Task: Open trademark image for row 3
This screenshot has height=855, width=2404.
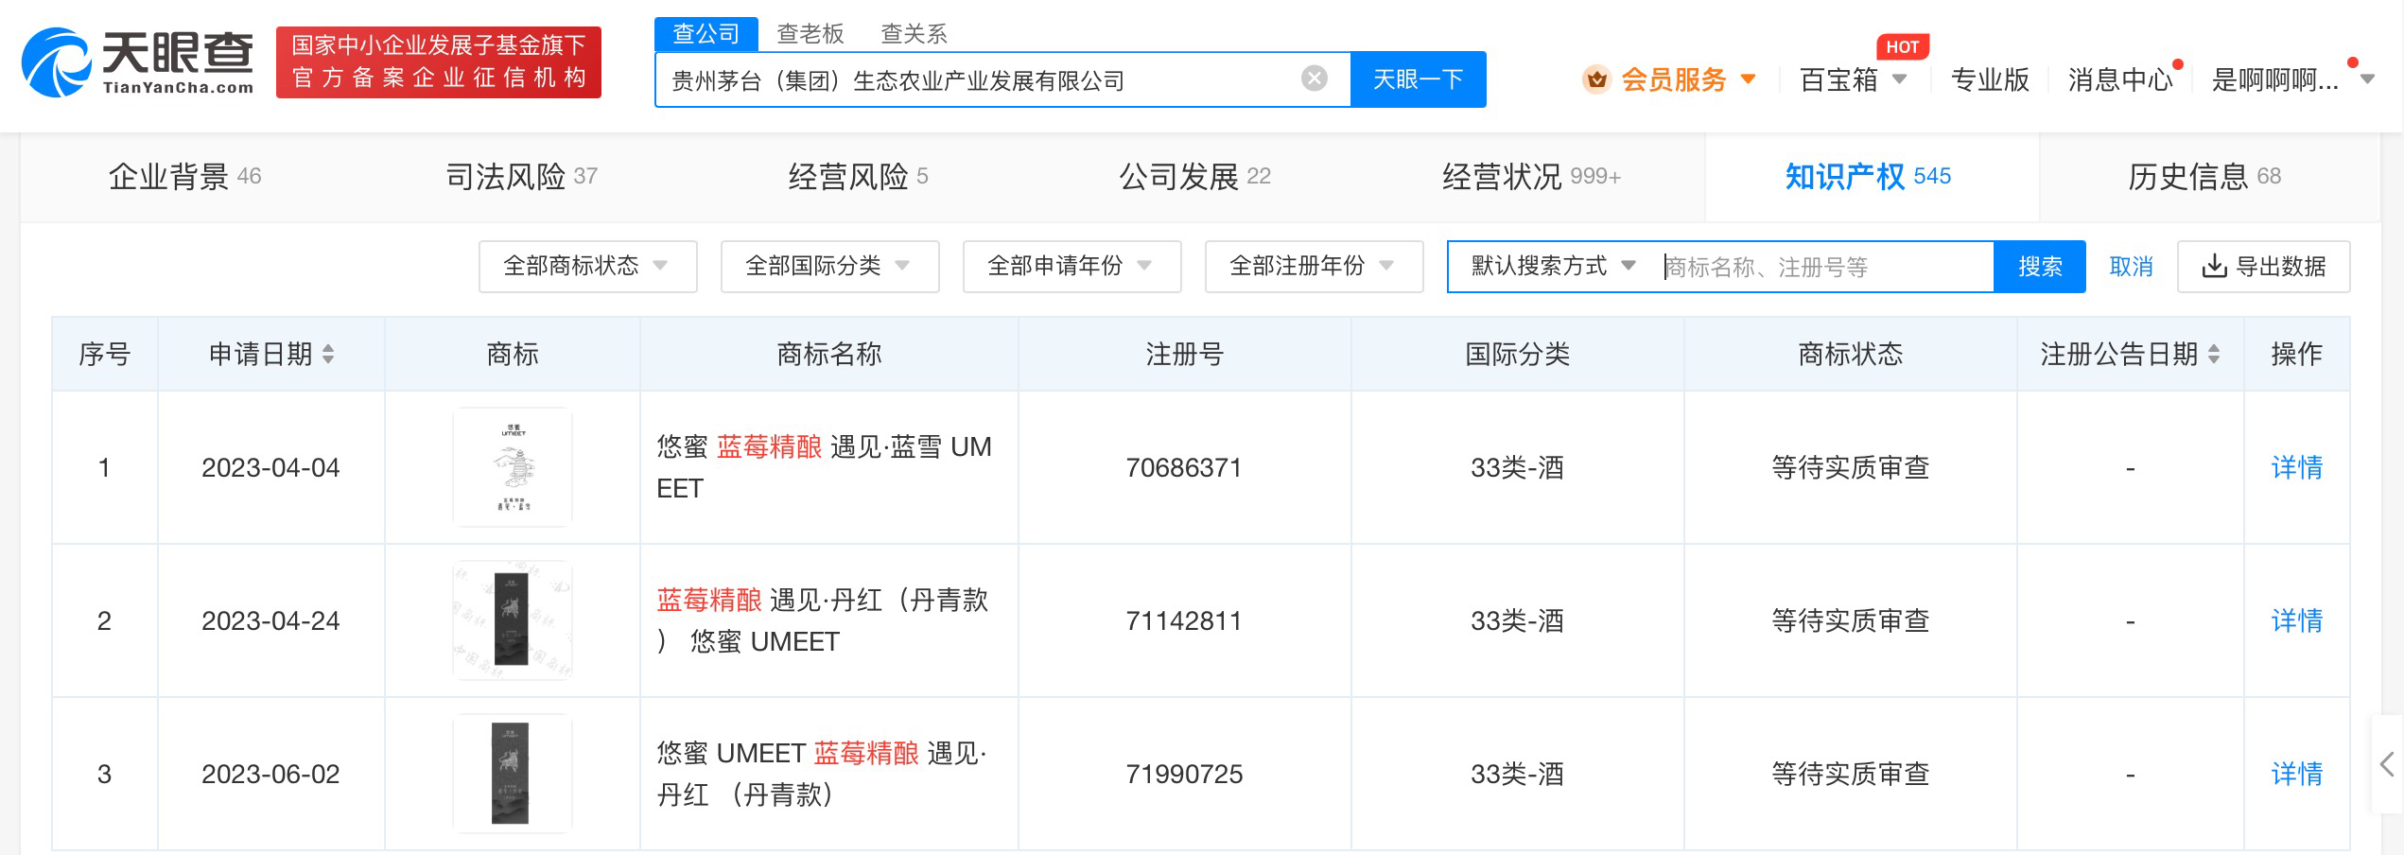Action: pyautogui.click(x=512, y=774)
